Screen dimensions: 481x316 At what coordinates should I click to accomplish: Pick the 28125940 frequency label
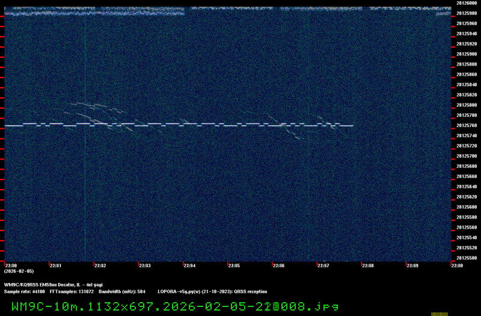click(x=467, y=34)
